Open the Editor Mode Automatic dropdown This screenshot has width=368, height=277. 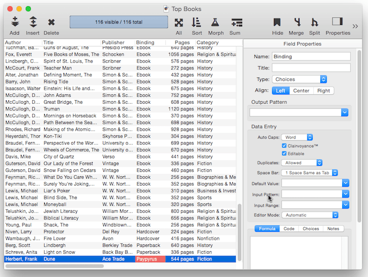[x=310, y=215]
